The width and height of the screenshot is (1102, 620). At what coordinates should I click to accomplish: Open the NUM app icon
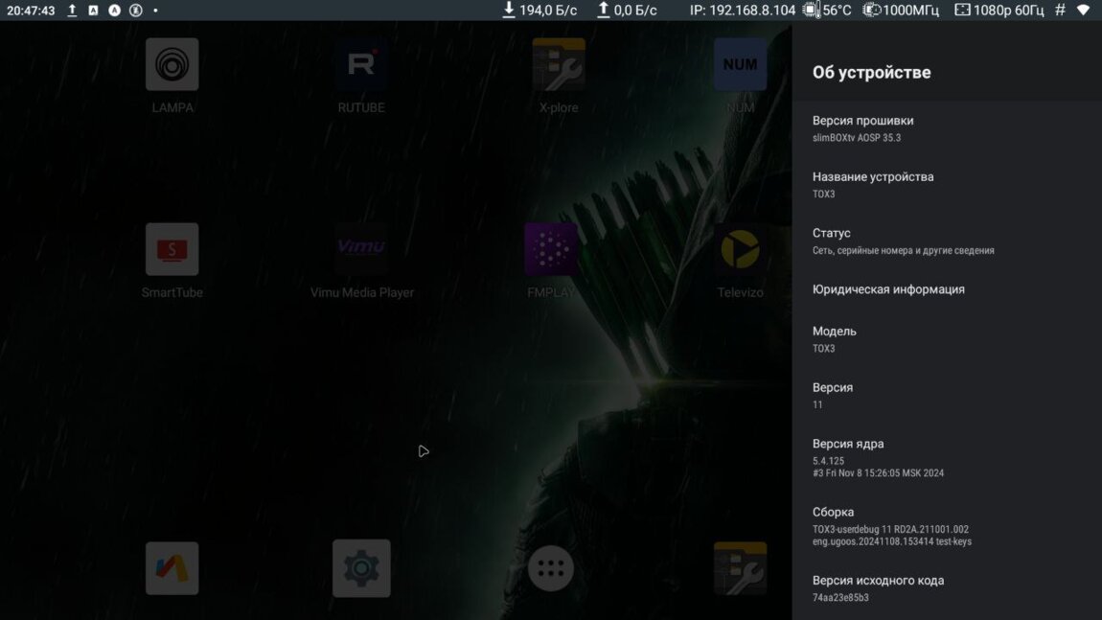pos(740,65)
